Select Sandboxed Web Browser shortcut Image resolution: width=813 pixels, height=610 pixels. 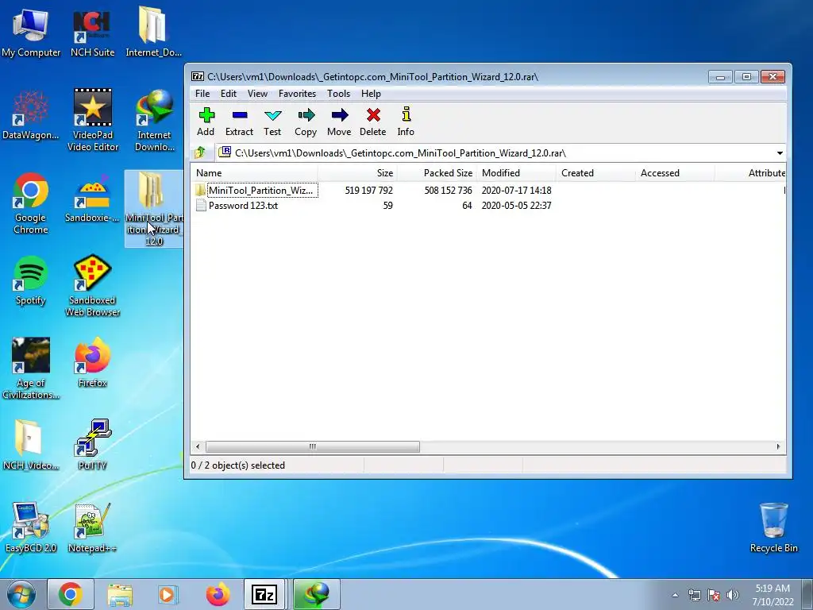tap(92, 286)
